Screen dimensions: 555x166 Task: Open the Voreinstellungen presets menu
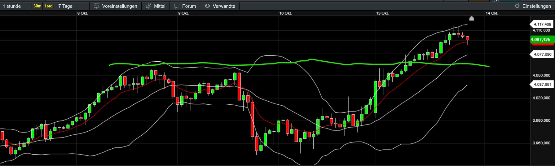click(116, 6)
